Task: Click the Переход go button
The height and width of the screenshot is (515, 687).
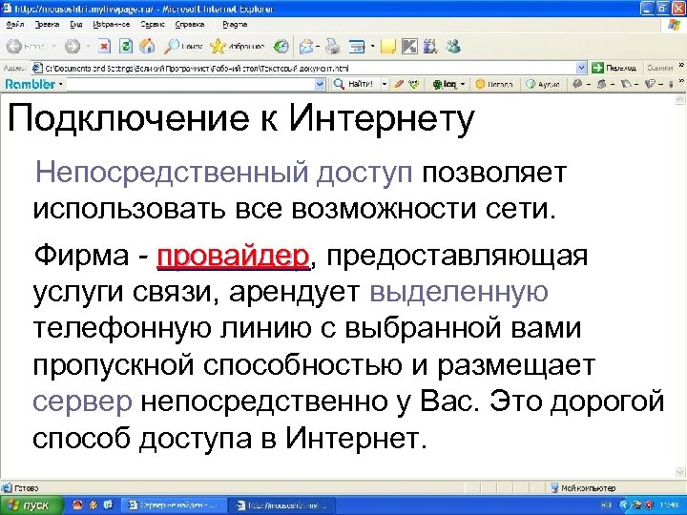Action: pos(614,68)
